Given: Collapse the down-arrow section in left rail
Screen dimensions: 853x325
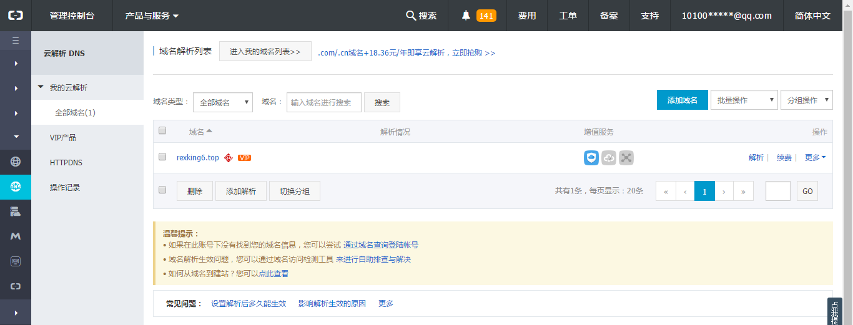Looking at the screenshot, I should click(x=16, y=137).
